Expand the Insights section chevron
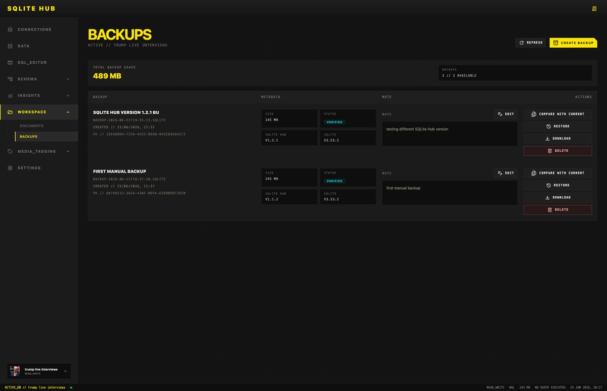Screen dimensions: 607x391 68,96
